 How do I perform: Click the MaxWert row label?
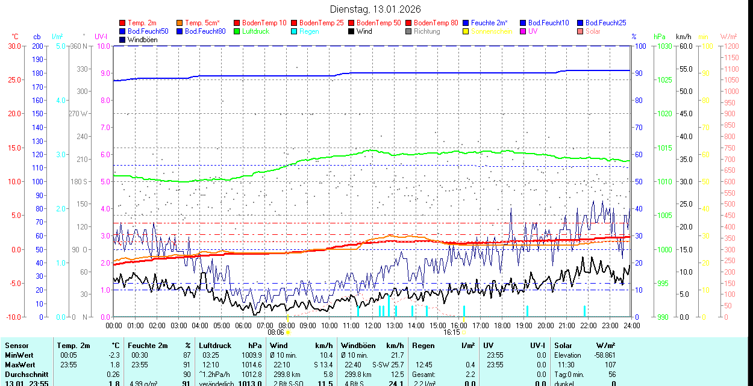(21, 365)
